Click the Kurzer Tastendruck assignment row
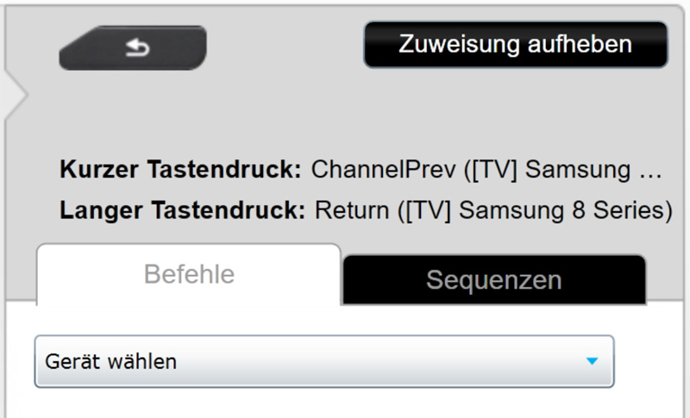 tap(362, 169)
